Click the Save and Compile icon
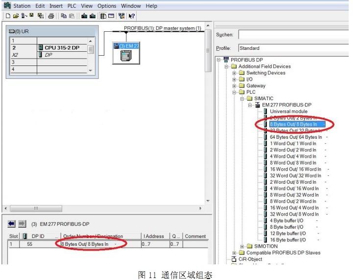 point(41,16)
